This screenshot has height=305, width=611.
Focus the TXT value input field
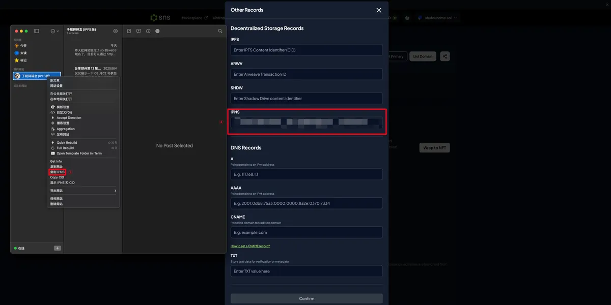(306, 271)
